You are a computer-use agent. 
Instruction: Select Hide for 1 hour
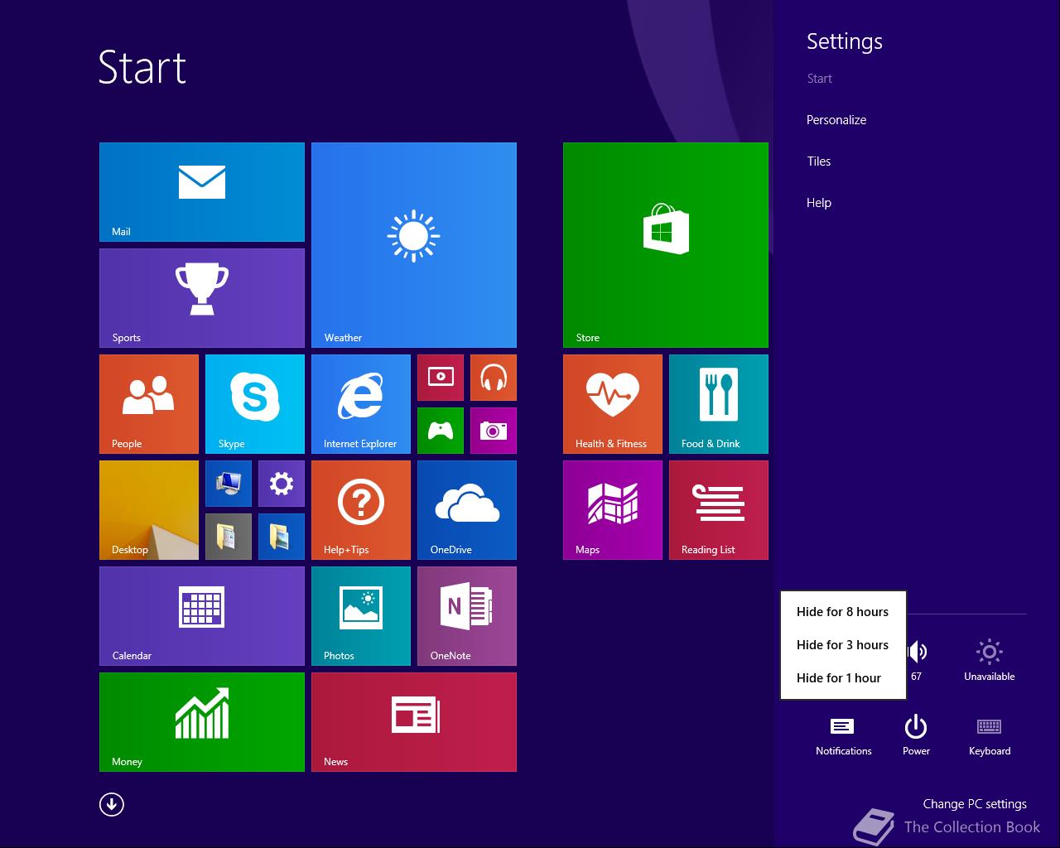tap(843, 678)
